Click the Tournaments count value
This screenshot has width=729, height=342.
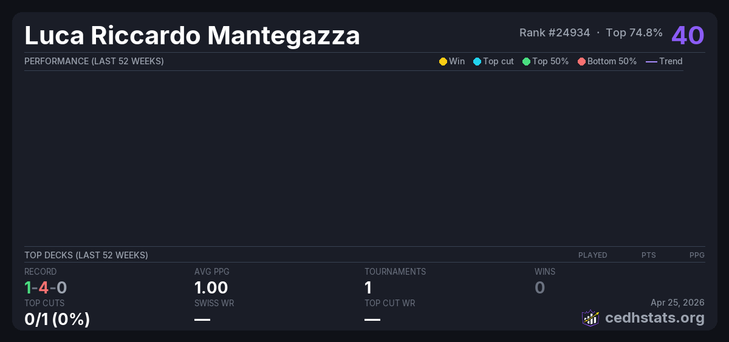click(368, 287)
